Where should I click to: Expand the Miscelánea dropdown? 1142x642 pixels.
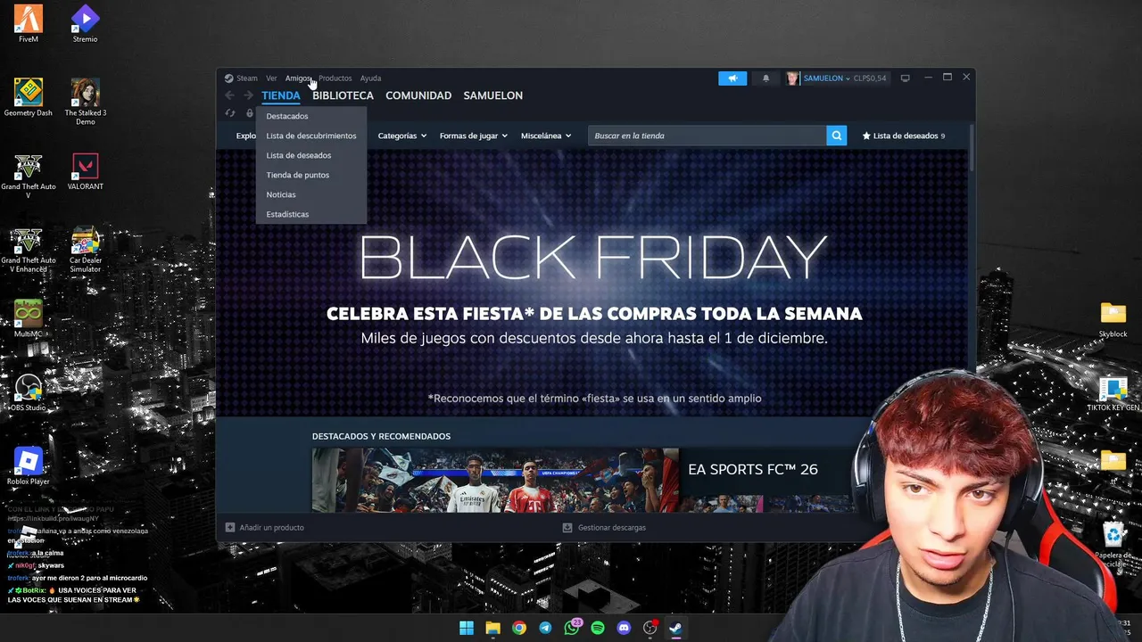tap(546, 136)
